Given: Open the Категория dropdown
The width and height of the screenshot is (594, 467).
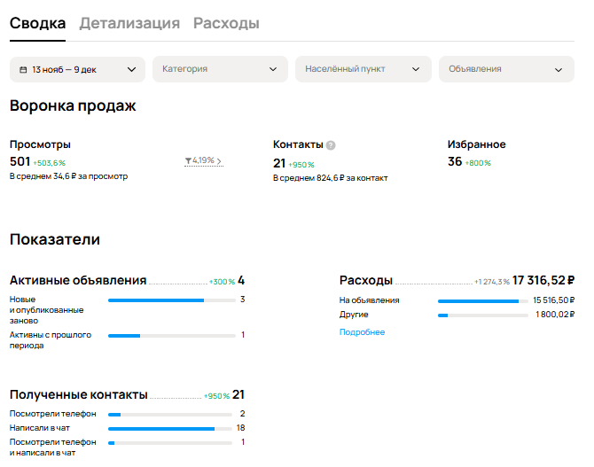Looking at the screenshot, I should pos(220,69).
